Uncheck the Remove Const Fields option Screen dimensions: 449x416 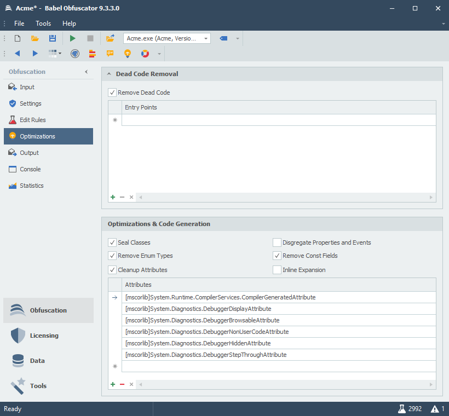click(x=277, y=256)
